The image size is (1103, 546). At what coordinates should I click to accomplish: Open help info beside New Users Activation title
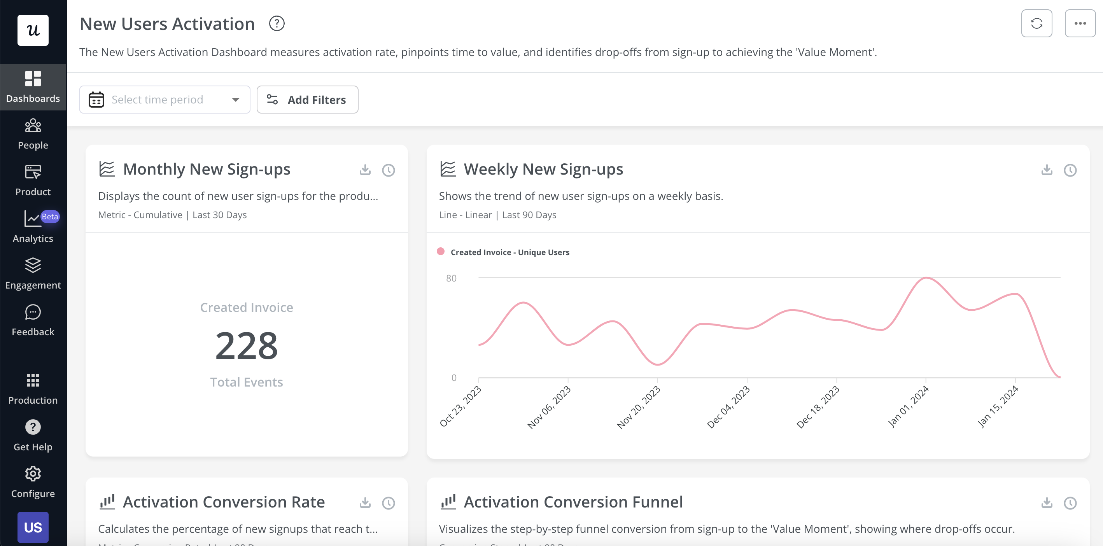point(277,24)
